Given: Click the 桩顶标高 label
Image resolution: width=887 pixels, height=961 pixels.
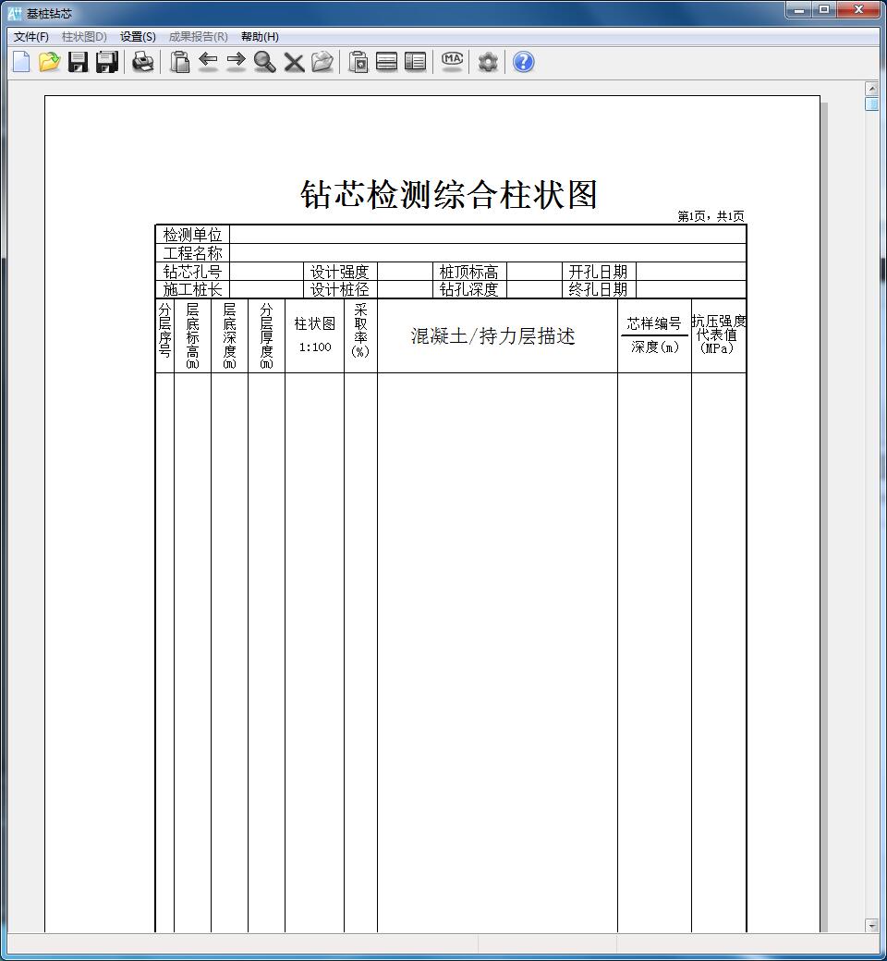Looking at the screenshot, I should [469, 272].
